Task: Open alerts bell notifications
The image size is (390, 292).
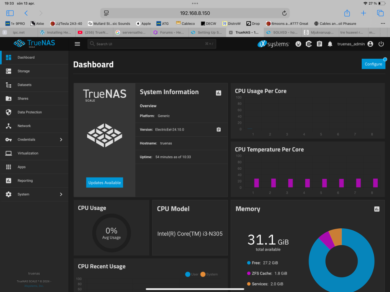Action: [x=330, y=44]
